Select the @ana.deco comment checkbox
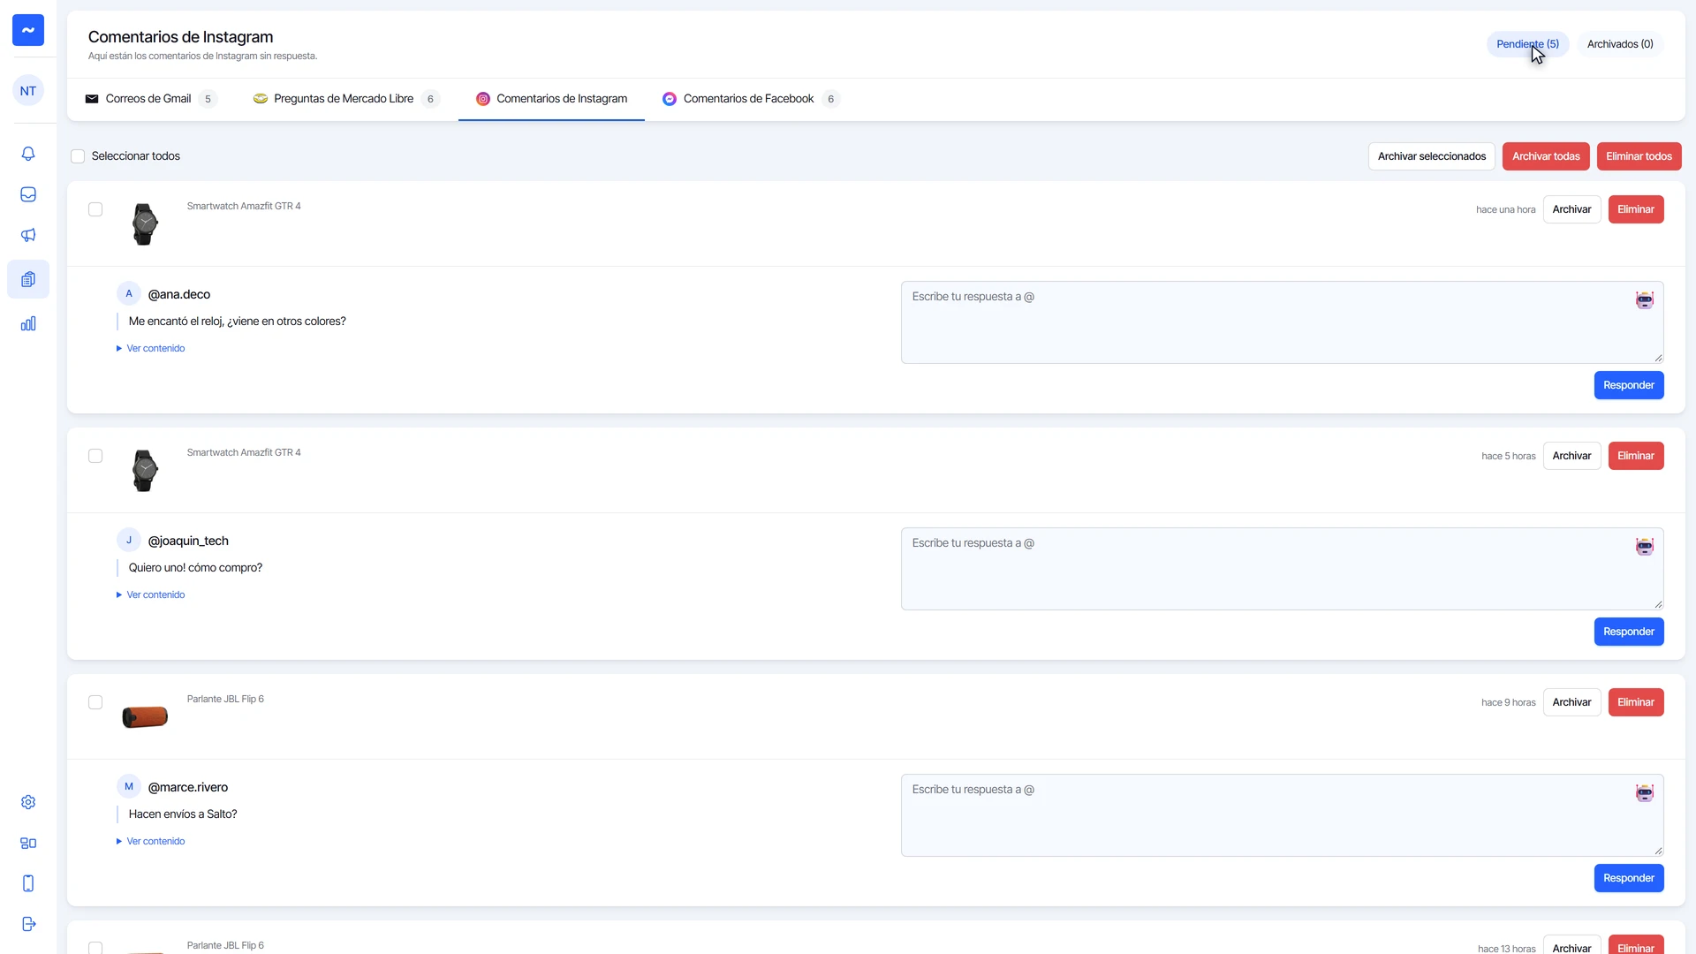The width and height of the screenshot is (1696, 954). 95,209
